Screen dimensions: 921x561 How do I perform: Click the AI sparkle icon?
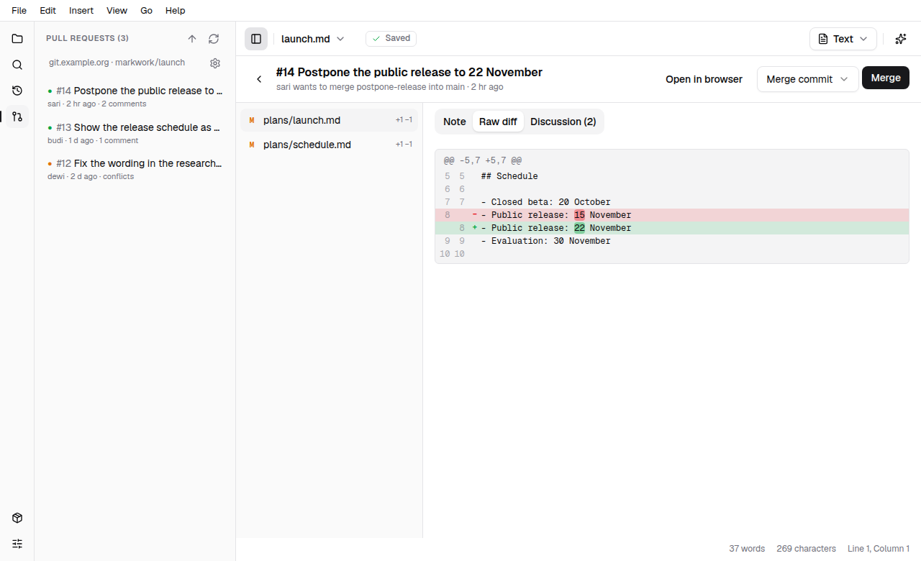[901, 39]
